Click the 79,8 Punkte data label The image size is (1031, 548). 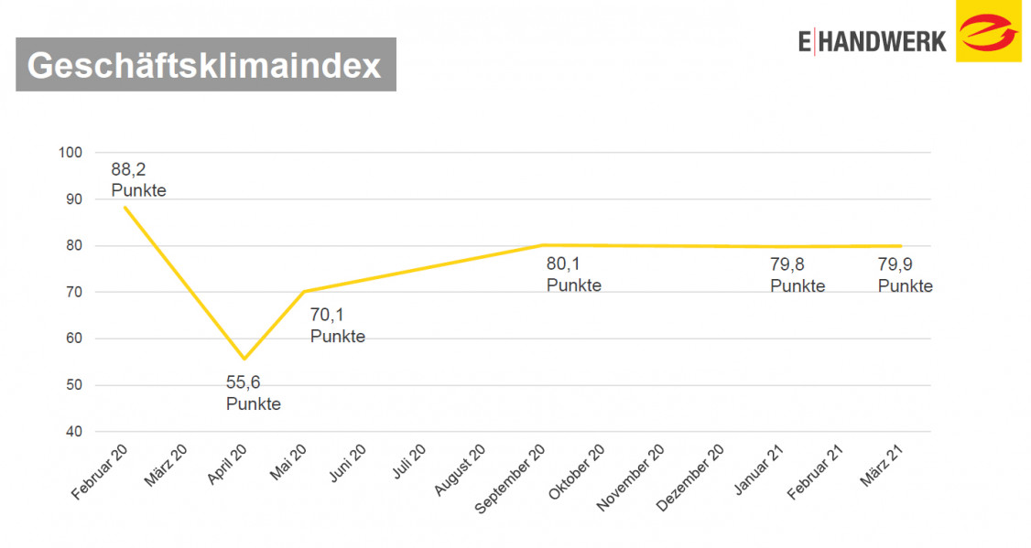pyautogui.click(x=797, y=275)
